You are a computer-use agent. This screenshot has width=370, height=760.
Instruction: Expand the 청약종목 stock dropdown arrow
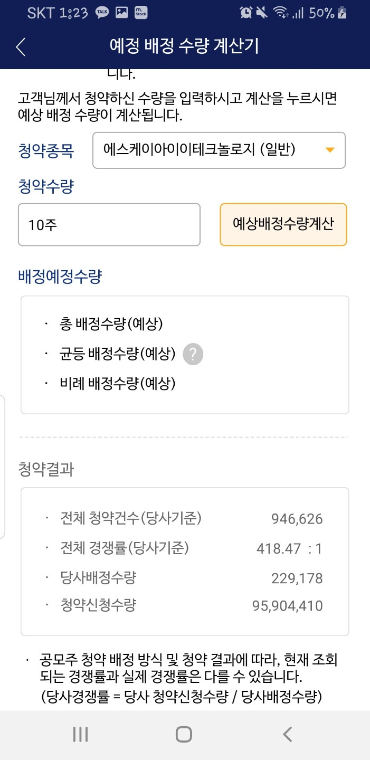[330, 150]
